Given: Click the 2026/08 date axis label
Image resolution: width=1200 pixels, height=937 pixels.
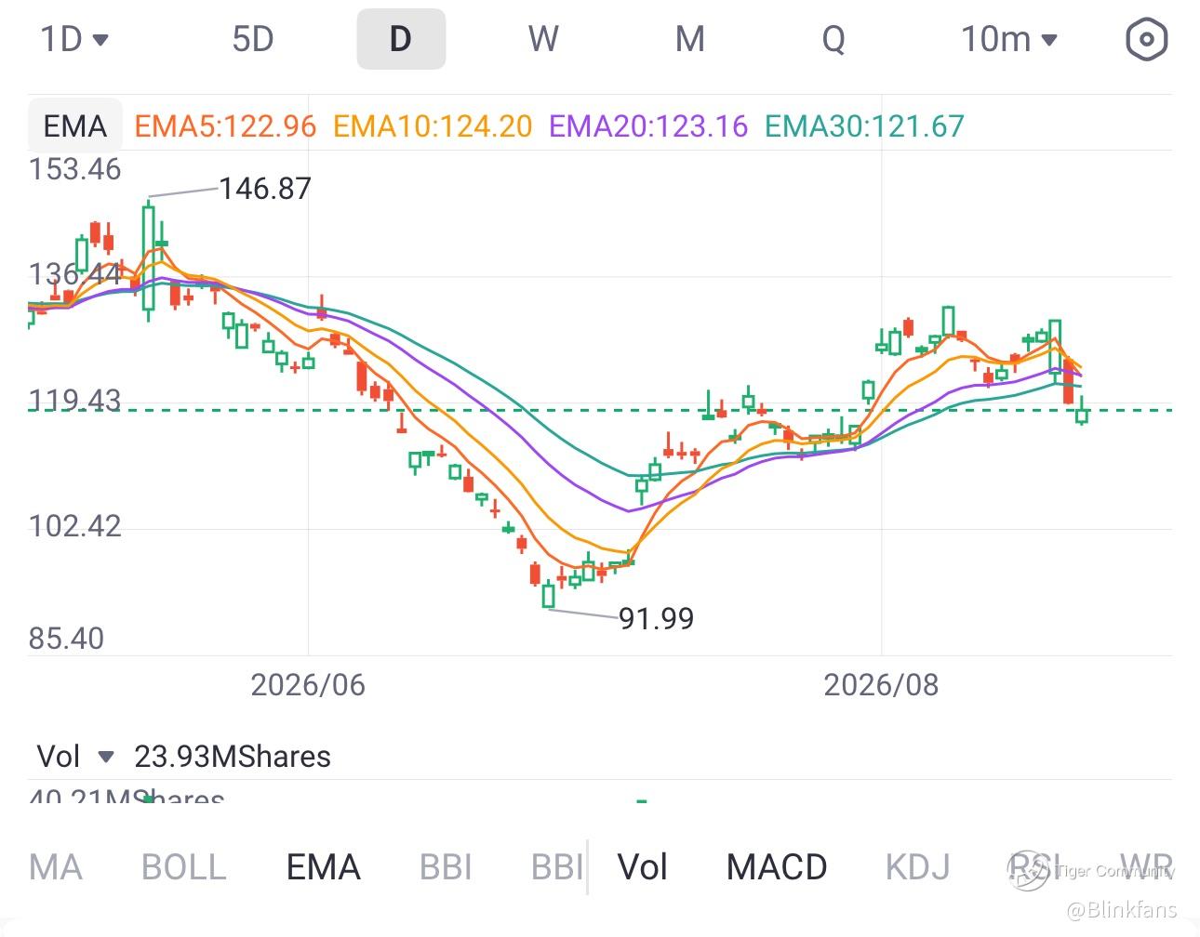Looking at the screenshot, I should coord(881,685).
